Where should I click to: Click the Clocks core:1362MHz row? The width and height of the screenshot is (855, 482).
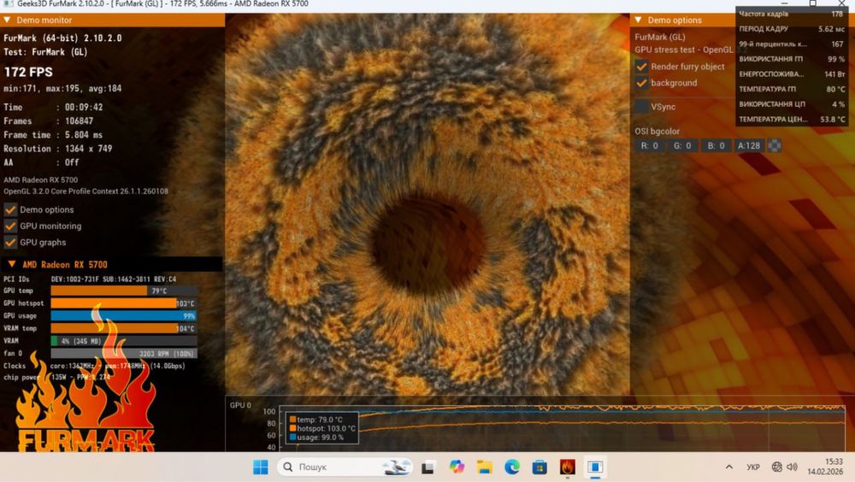(x=94, y=367)
